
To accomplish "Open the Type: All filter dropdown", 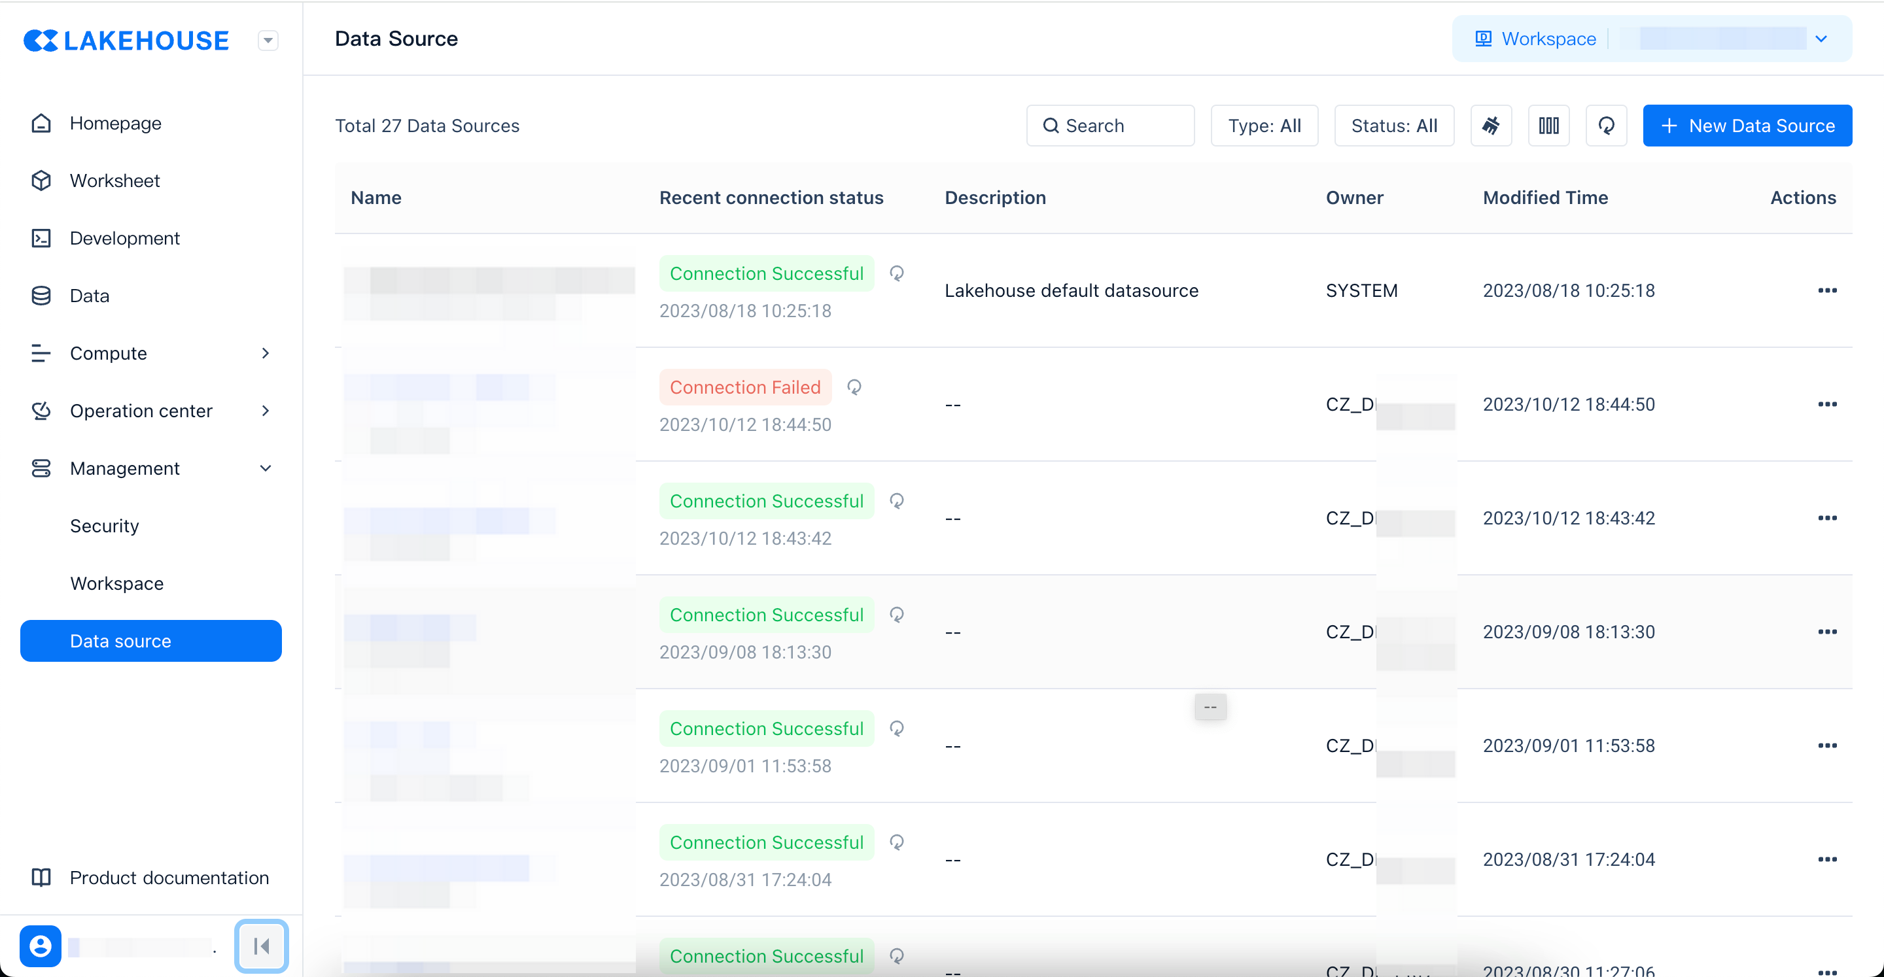I will point(1264,126).
